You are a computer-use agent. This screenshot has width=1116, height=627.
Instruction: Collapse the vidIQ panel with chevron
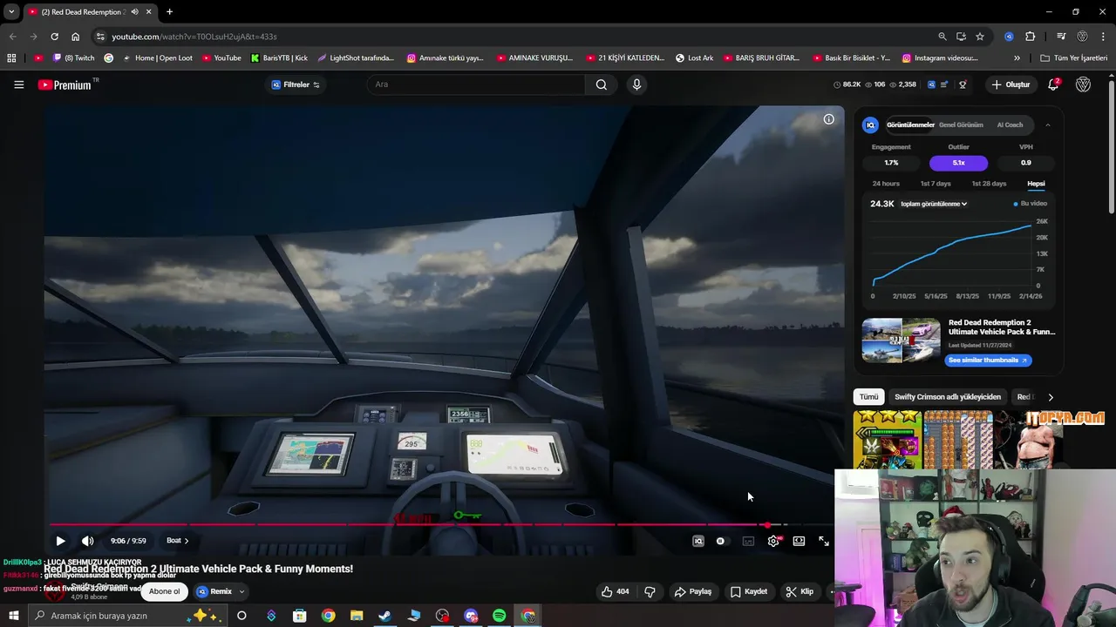click(x=1048, y=125)
